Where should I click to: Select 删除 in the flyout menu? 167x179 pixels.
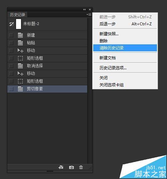(x=125, y=41)
